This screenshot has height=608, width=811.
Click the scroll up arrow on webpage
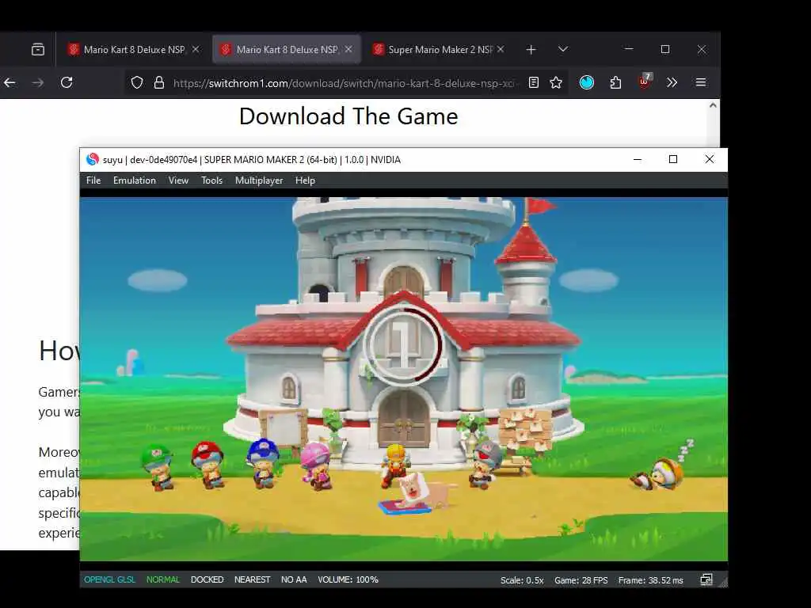[713, 105]
